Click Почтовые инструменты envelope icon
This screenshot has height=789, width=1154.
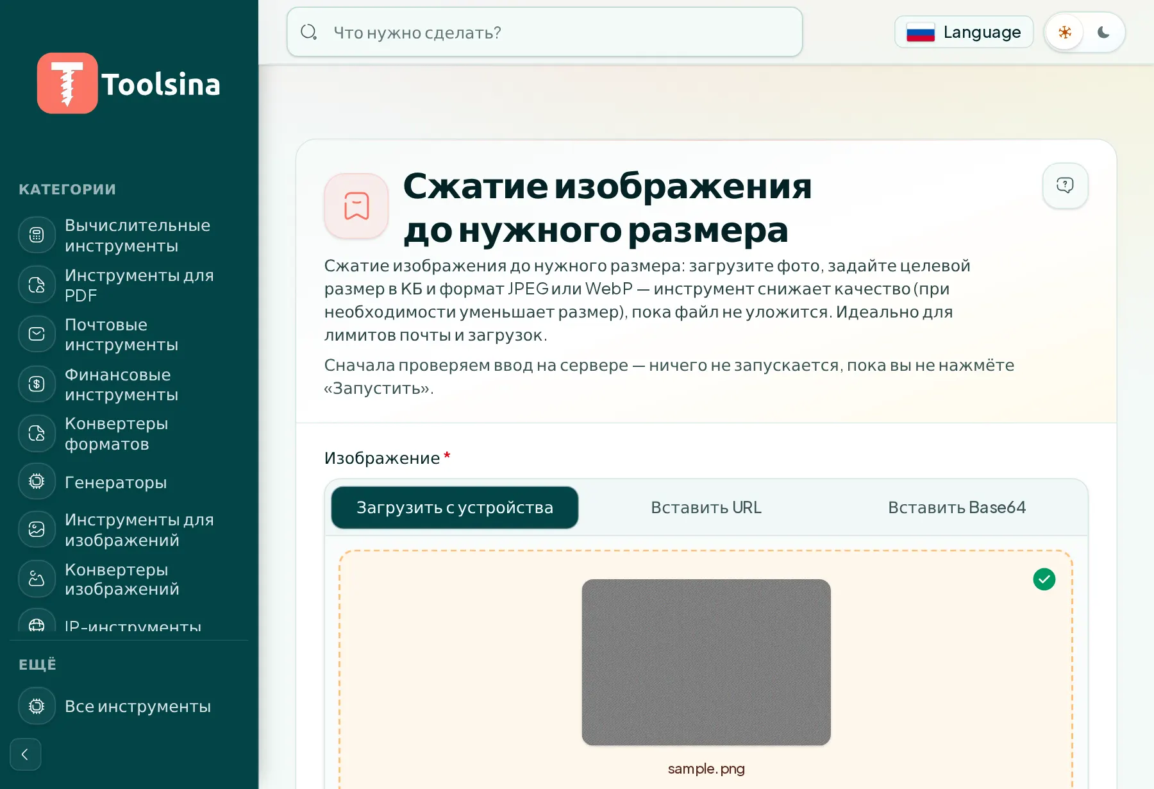[x=37, y=334]
